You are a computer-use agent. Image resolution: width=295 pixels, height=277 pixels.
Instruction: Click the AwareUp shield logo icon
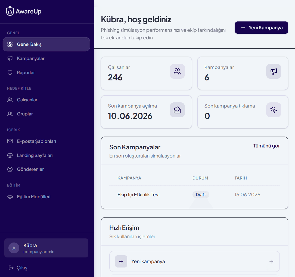click(x=10, y=11)
